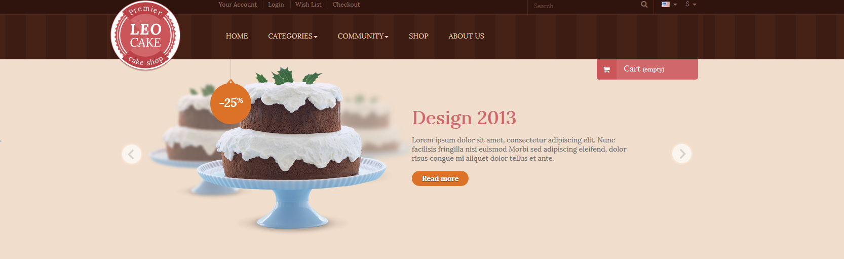
Task: Go to next slide arrow
Action: [682, 154]
